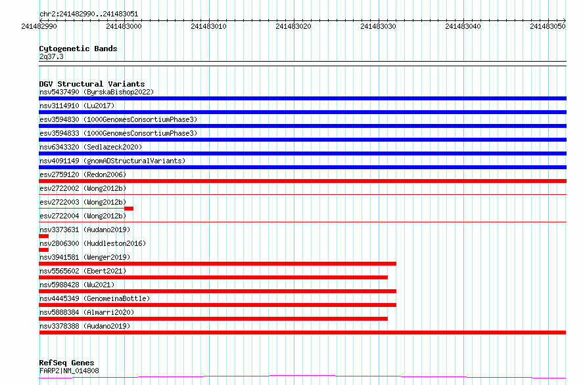Select the nsv3114910 (Lu2017) variant label
The width and height of the screenshot is (585, 385).
(x=77, y=106)
